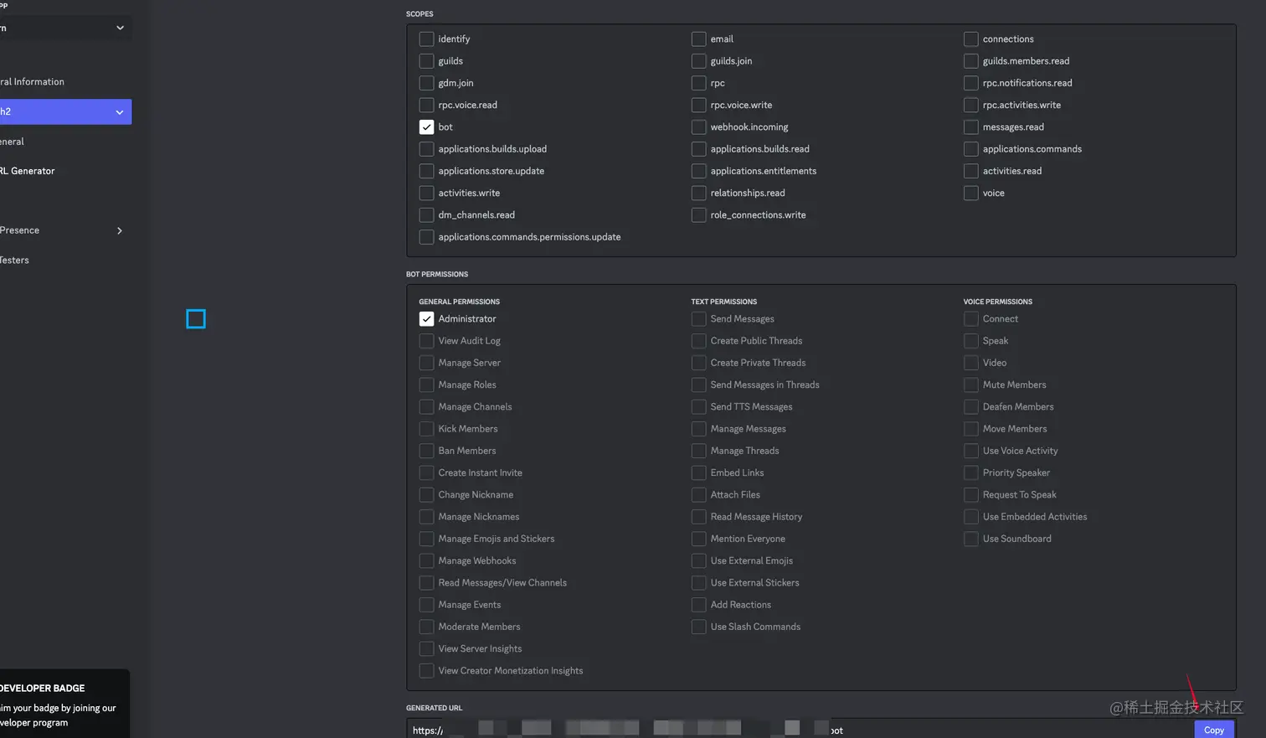Check the Kick Members permission
This screenshot has height=738, width=1266.
pyautogui.click(x=427, y=429)
